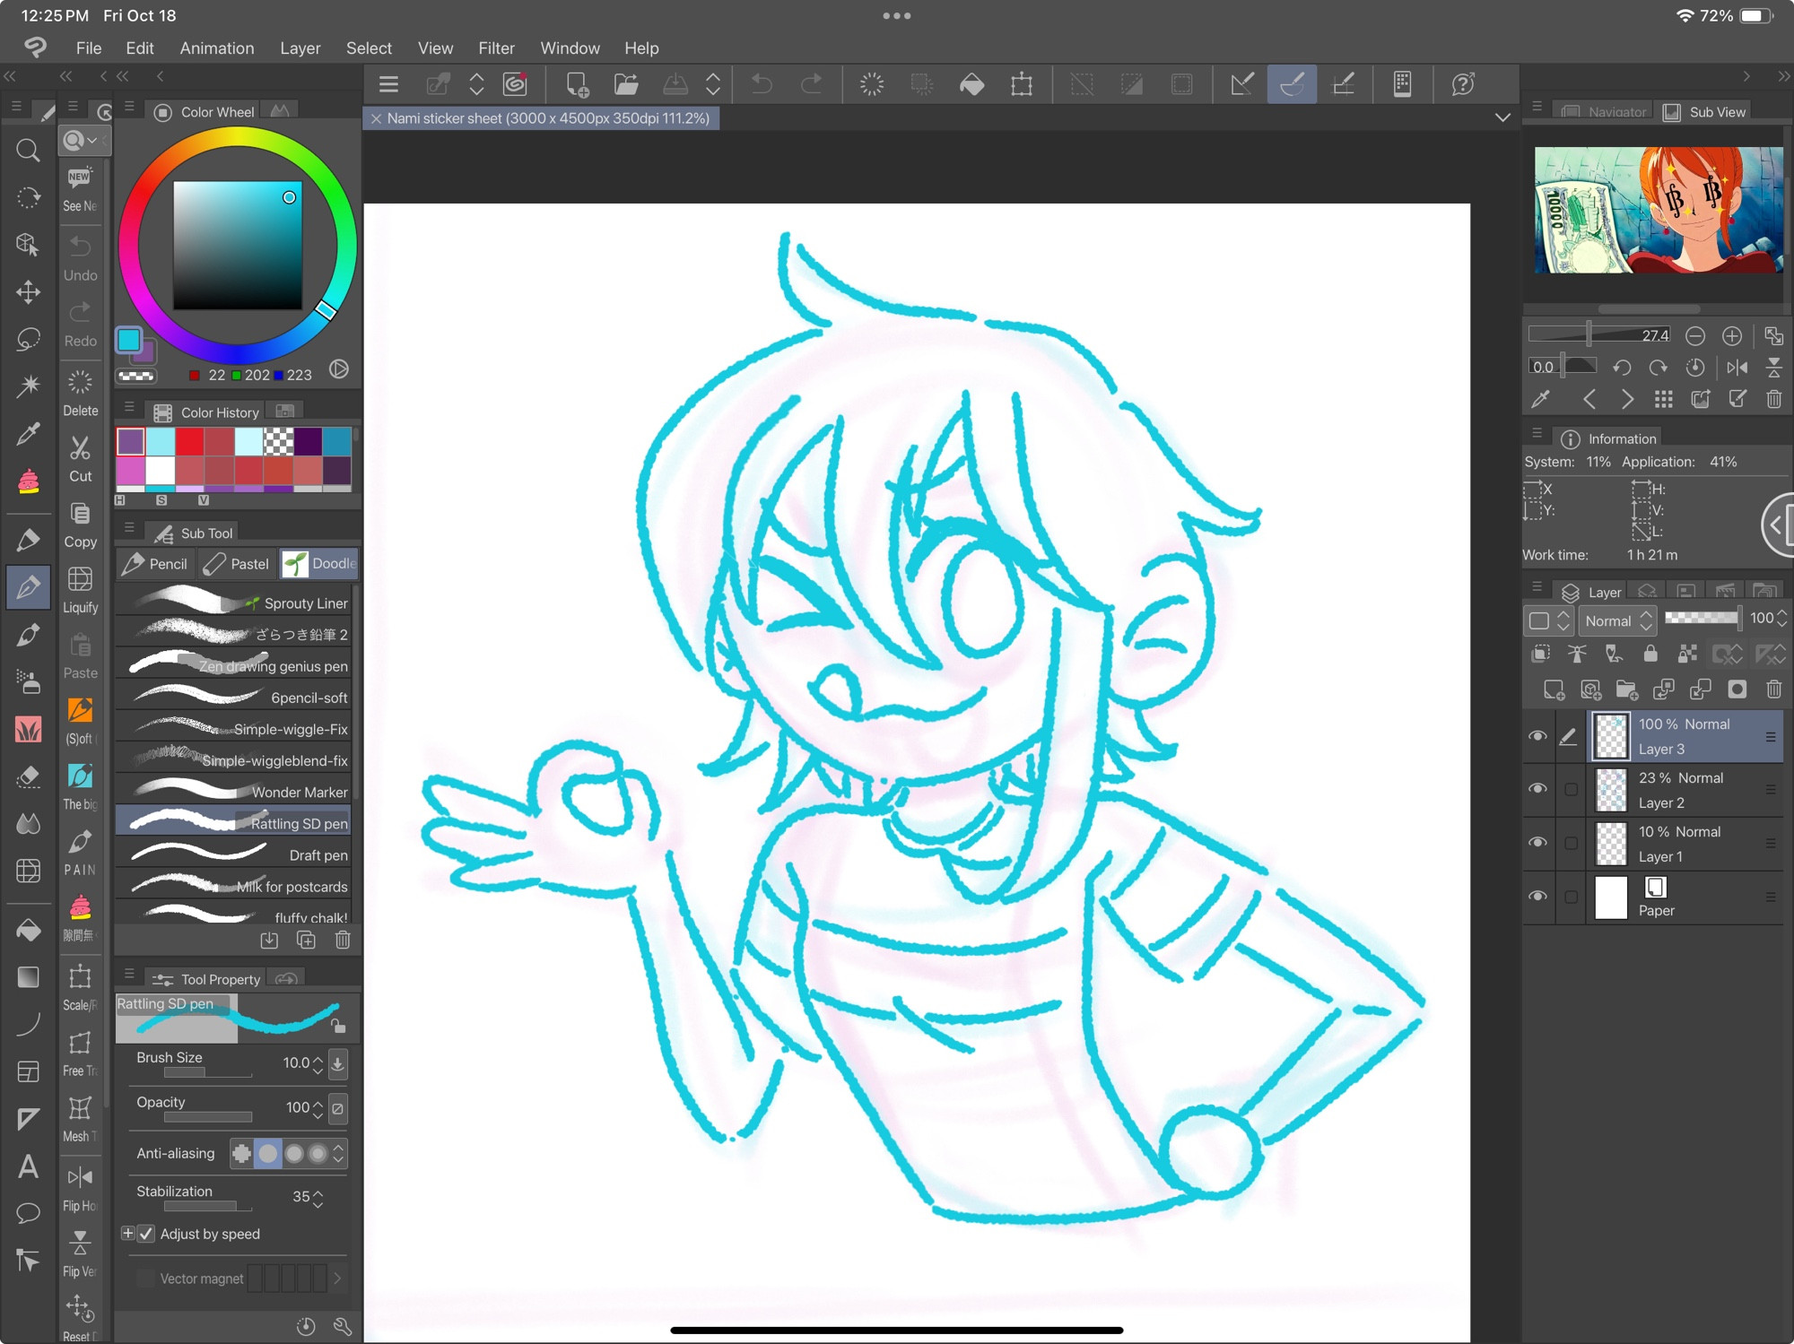Select the Text tool
The height and width of the screenshot is (1344, 1794).
point(28,1166)
